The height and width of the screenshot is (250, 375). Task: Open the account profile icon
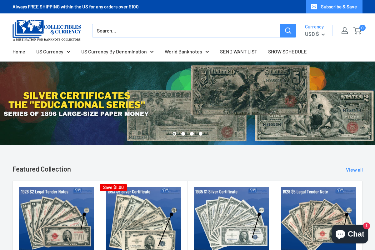pyautogui.click(x=345, y=30)
